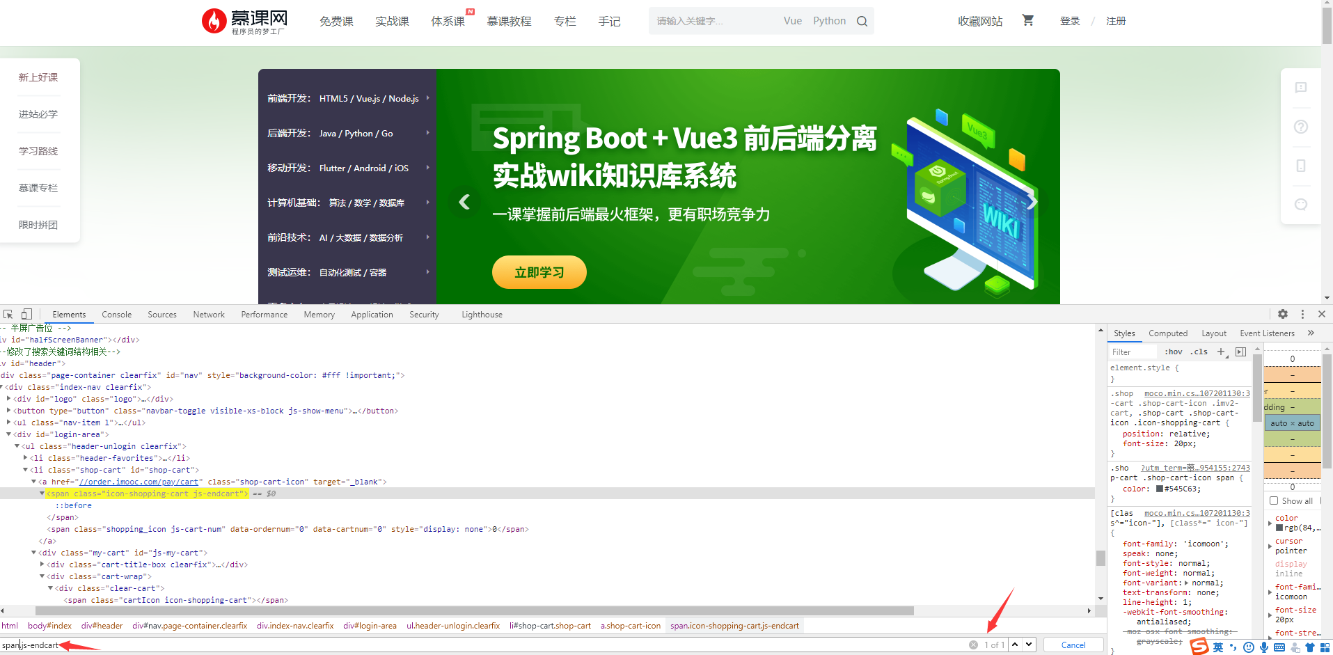Click the 立即学习 banner button
1333x655 pixels.
click(539, 272)
